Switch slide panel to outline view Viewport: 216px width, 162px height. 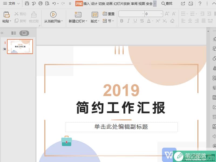14,33
